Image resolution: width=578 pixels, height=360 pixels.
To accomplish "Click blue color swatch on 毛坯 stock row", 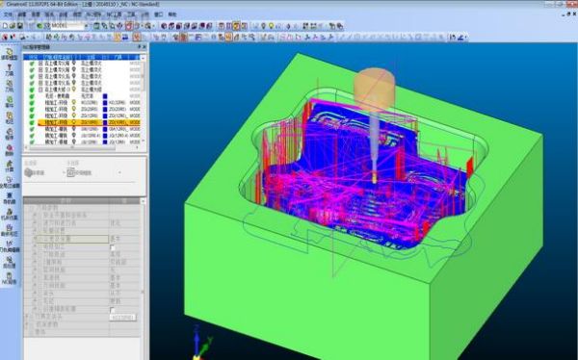I will (x=105, y=96).
